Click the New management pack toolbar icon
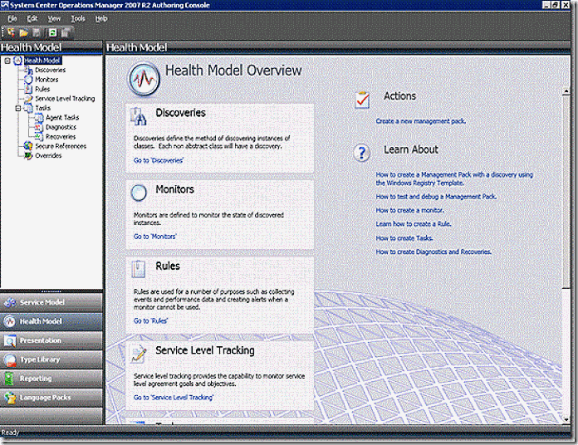578x445 pixels. tap(12, 32)
